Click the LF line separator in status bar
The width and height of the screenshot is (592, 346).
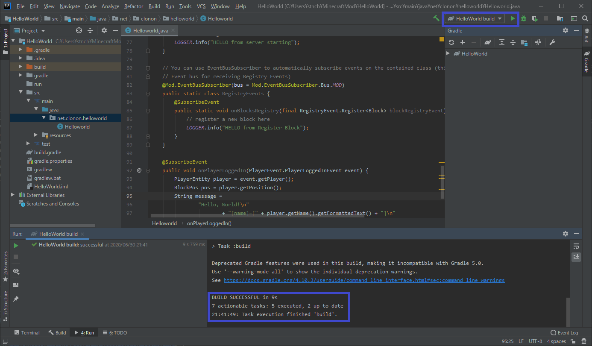[x=521, y=341]
